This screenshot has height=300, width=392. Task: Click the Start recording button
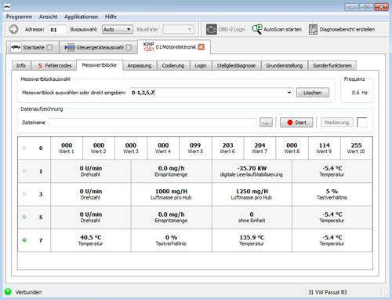pos(296,123)
